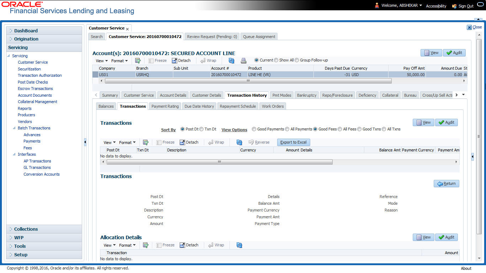Viewport: 486px width, 273px height.
Task: Select the Show All radio button
Action: tap(276, 60)
